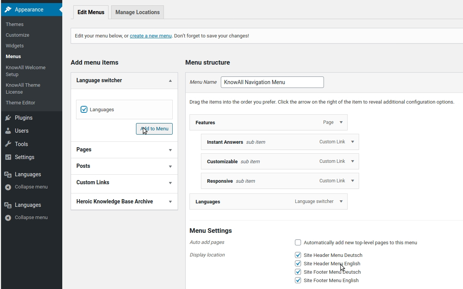463x289 pixels.
Task: Click the second Languages sidebar icon
Action: [x=8, y=205]
